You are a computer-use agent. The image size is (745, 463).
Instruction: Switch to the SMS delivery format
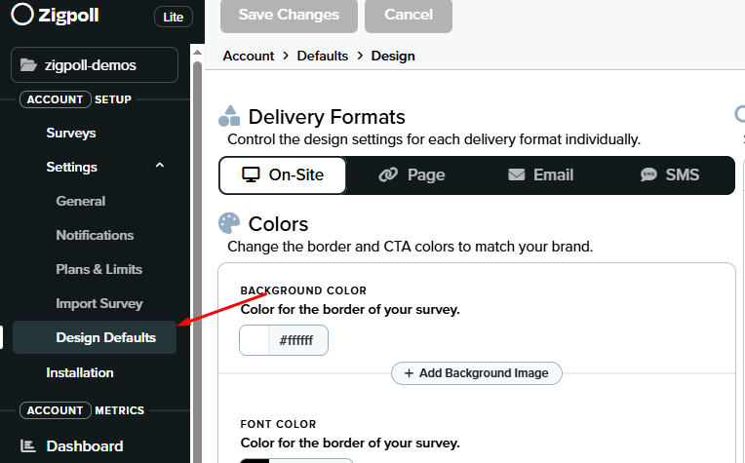(x=670, y=175)
